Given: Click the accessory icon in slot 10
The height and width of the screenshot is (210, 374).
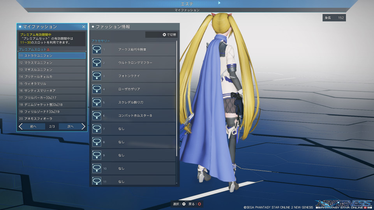Looking at the screenshot, I should [x=97, y=168].
